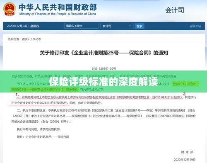Image resolution: width=207 pixels, height=163 pixels.
Task: Click the date 2020年12月24日 星期四
Action: pos(23,26)
